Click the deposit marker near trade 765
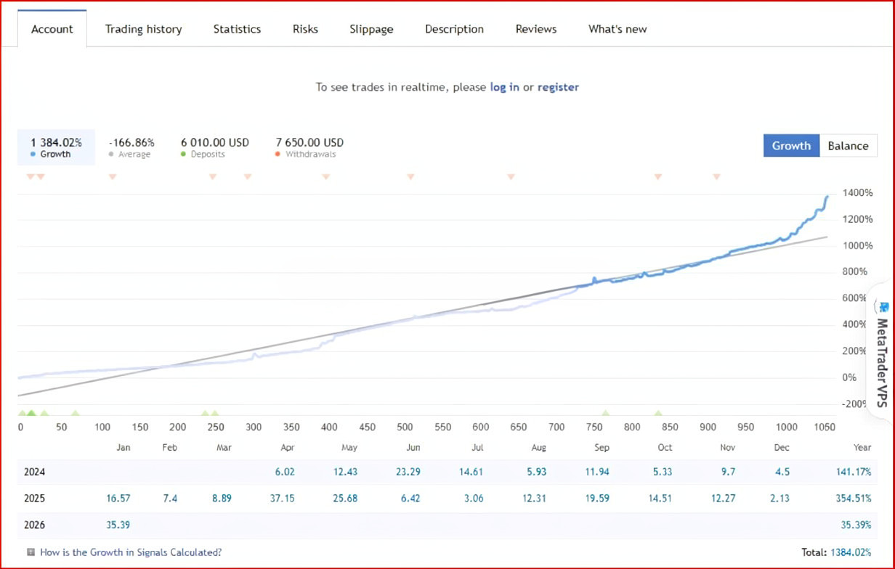This screenshot has width=895, height=569. coord(606,414)
